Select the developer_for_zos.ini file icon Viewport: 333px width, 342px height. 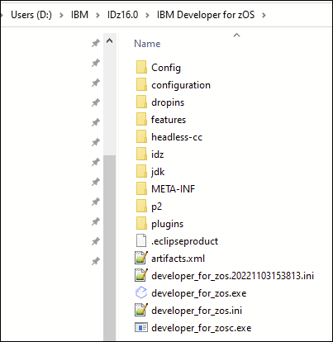pyautogui.click(x=141, y=311)
